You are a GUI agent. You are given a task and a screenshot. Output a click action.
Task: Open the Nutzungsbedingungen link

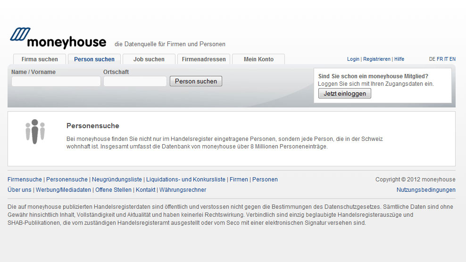pos(426,190)
